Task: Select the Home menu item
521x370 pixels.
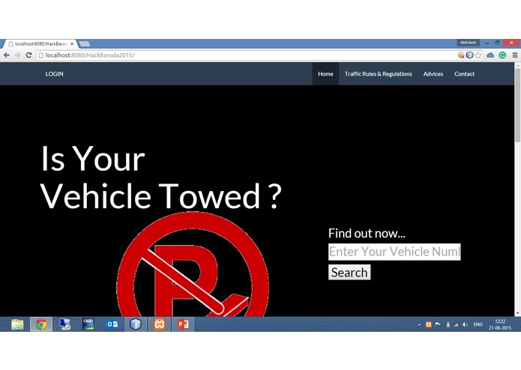Action: (325, 74)
